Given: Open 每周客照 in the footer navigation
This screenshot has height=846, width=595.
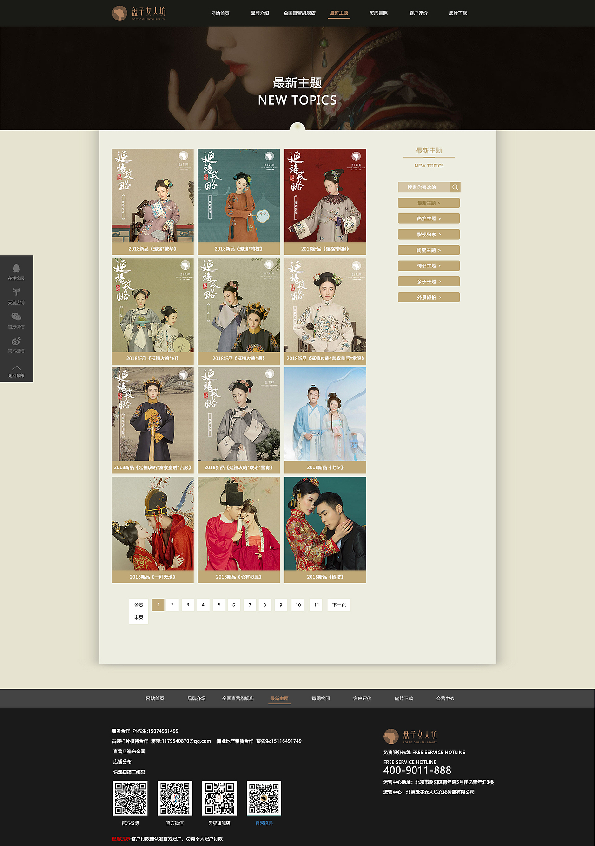Looking at the screenshot, I should click(321, 699).
